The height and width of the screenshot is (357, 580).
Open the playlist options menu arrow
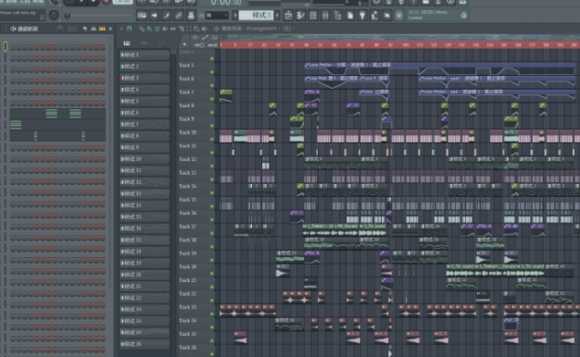coord(121,29)
